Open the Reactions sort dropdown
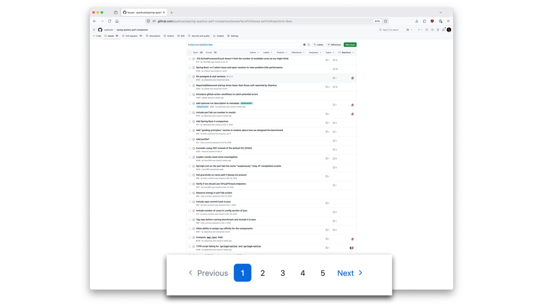Screen dimensions: 543x305 coord(346,53)
